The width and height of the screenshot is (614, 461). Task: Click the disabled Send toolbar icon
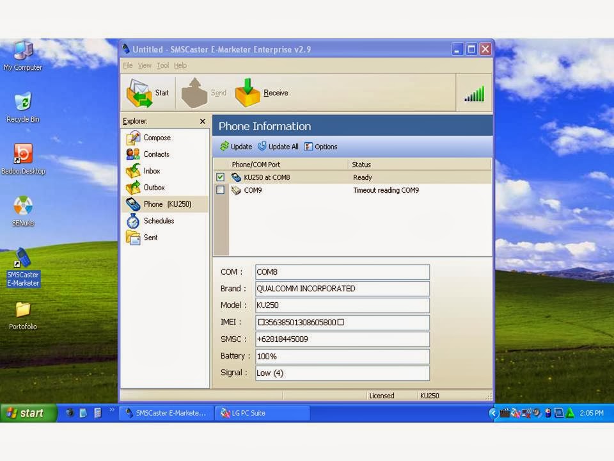pos(194,93)
